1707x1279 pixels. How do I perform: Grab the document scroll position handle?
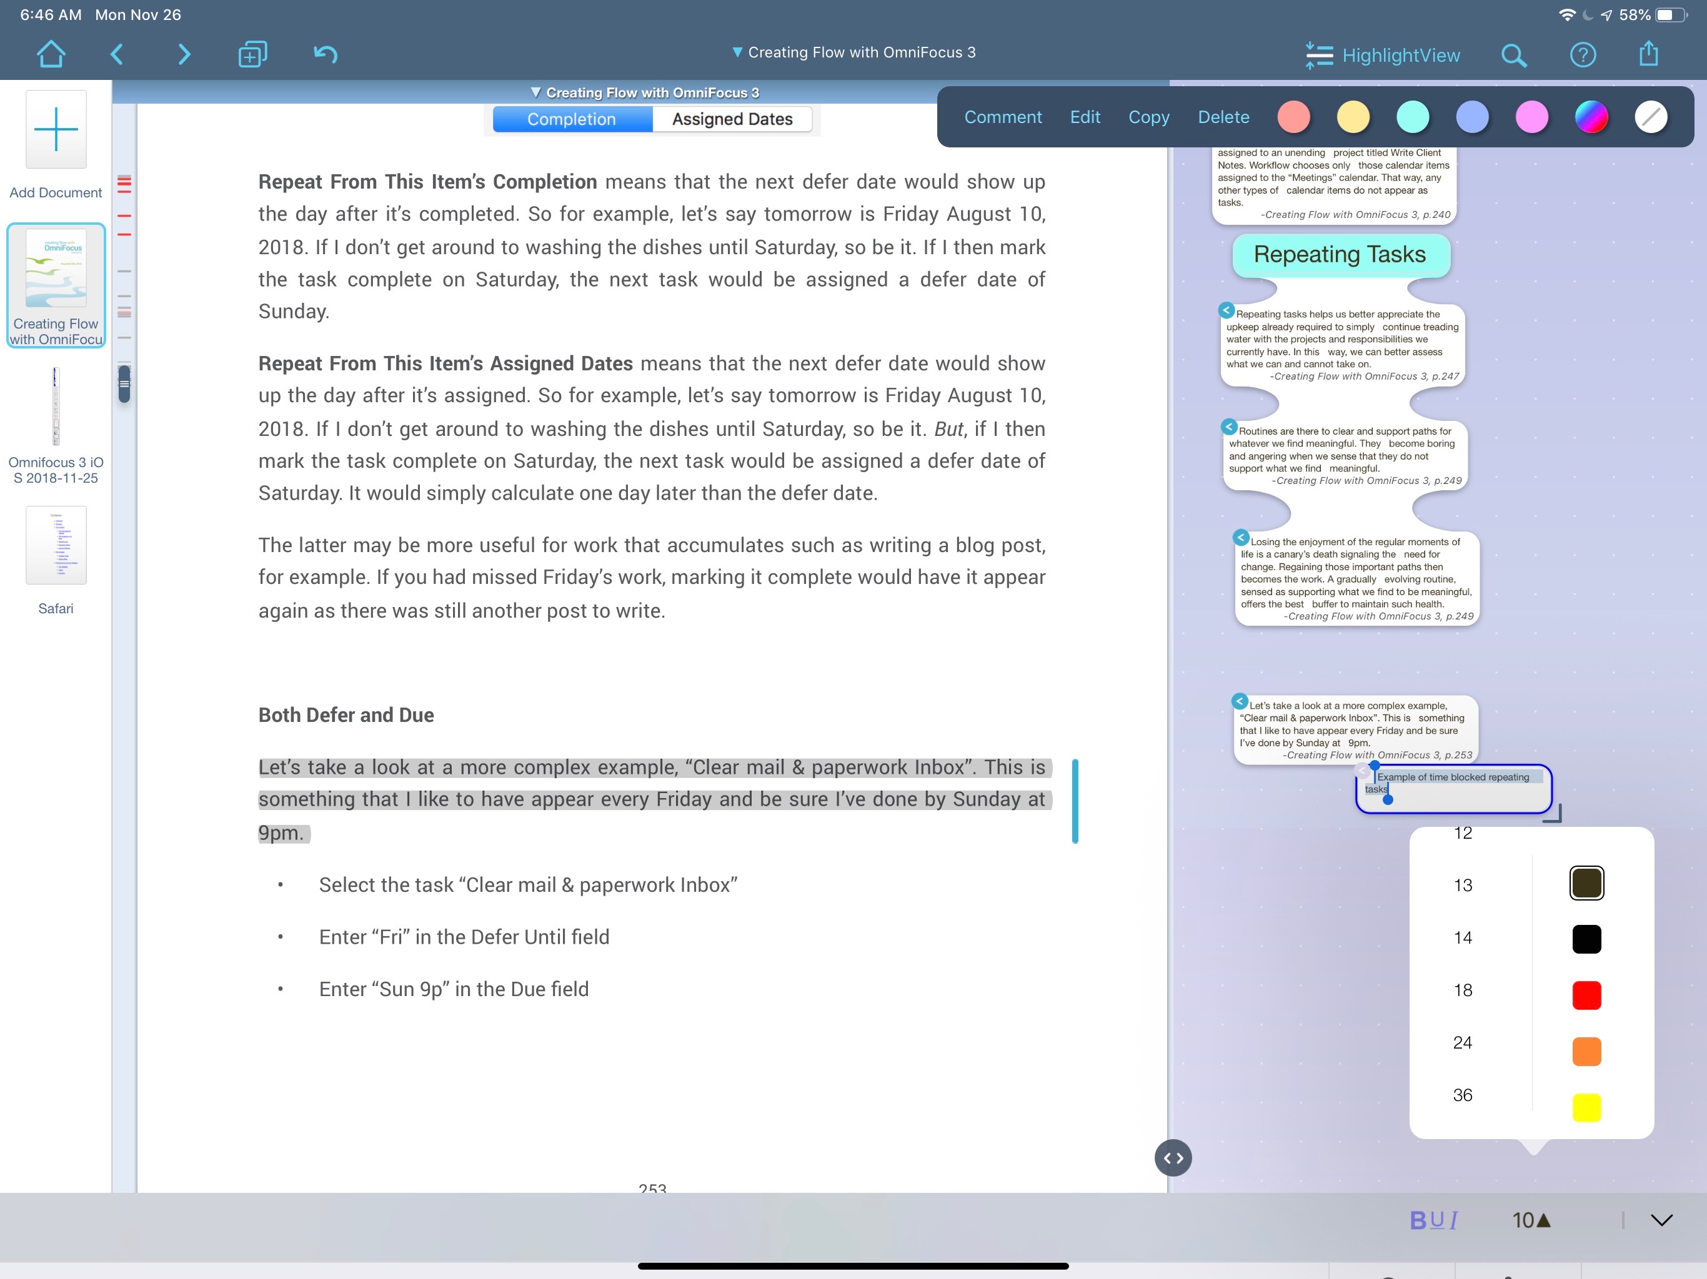[x=124, y=383]
